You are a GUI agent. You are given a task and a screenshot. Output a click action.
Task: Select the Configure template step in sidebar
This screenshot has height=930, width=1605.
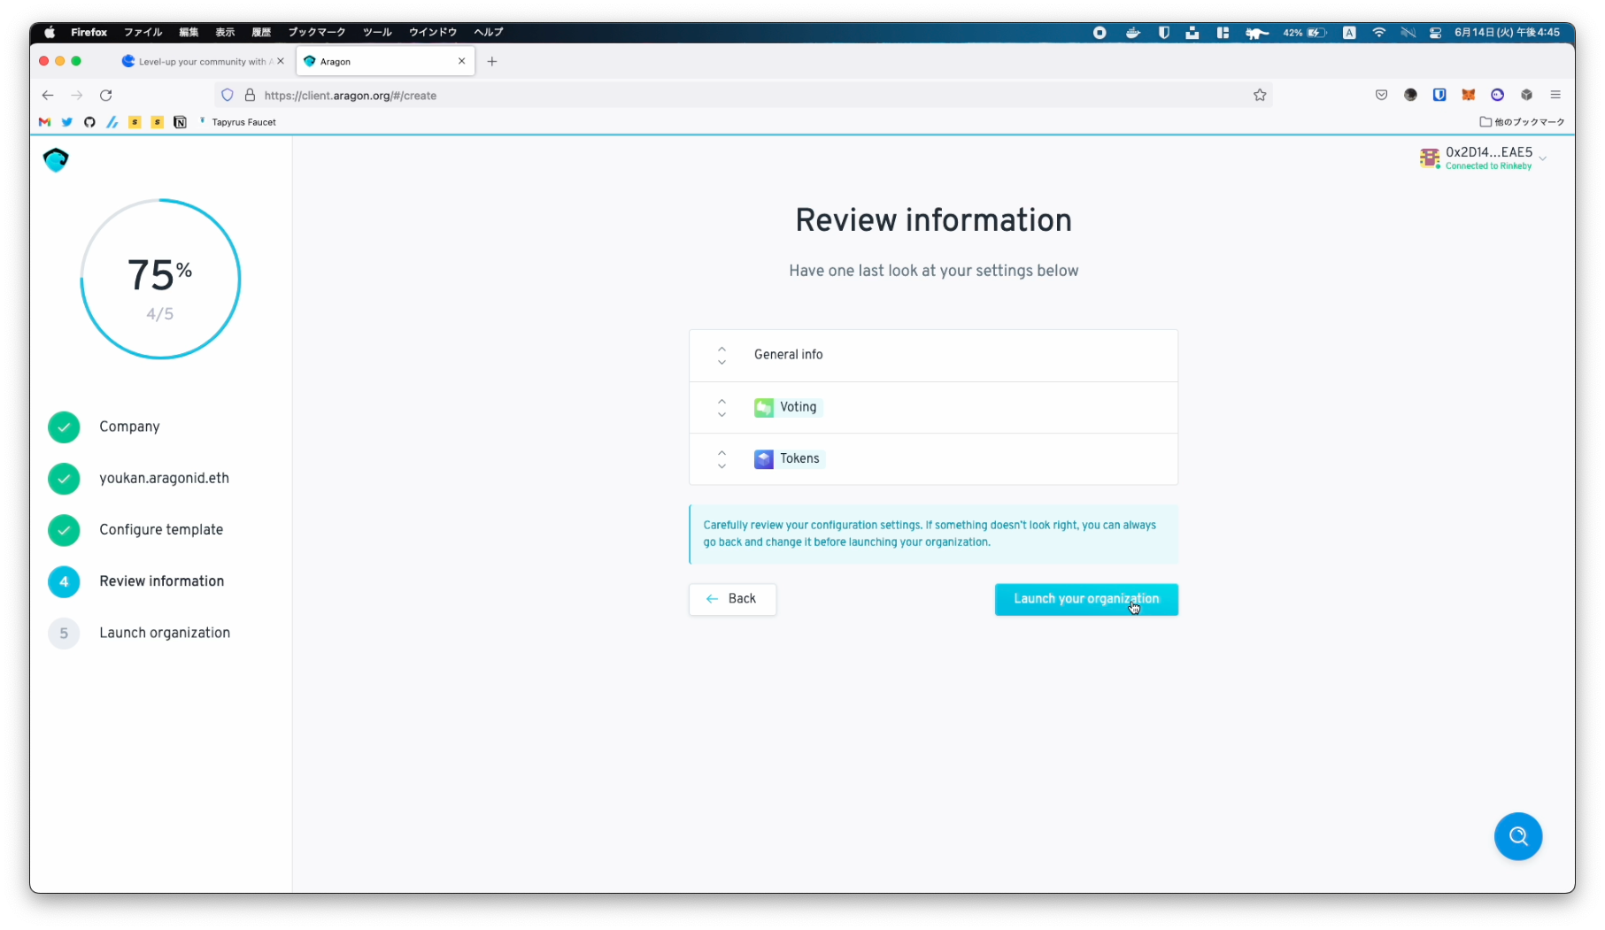(161, 530)
